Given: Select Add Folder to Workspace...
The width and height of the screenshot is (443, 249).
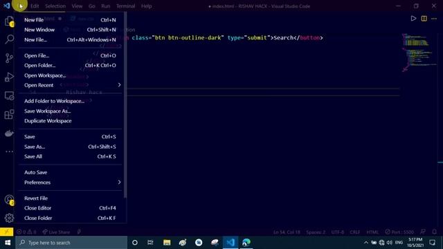Looking at the screenshot, I should tap(70, 101).
